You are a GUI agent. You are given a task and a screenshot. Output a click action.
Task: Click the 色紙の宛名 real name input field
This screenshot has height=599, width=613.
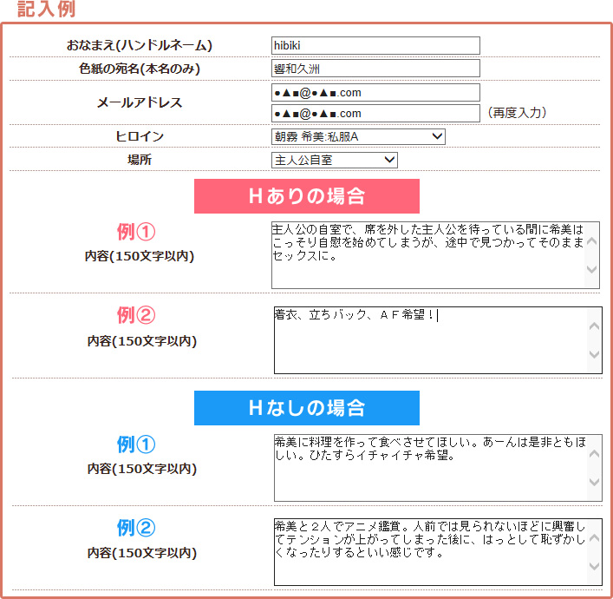point(375,69)
